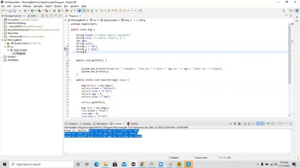Click the Coverage run toolbar icon
This screenshot has height=168, width=300.
(x=39, y=11)
